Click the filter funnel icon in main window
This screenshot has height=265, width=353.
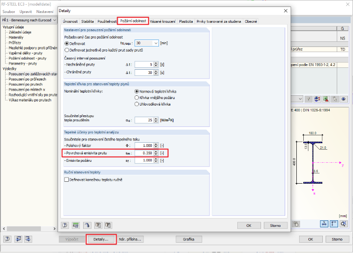click(x=308, y=99)
